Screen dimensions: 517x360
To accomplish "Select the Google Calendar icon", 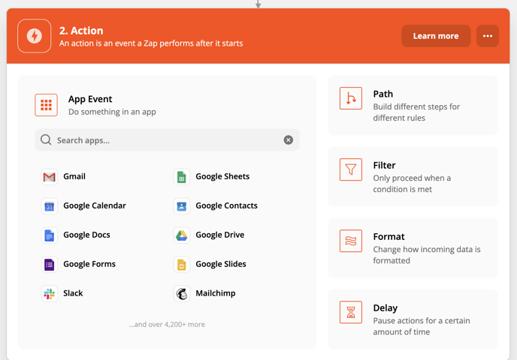I will pos(50,206).
